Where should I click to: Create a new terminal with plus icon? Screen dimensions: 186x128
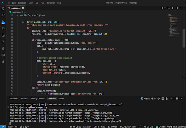(152, 99)
